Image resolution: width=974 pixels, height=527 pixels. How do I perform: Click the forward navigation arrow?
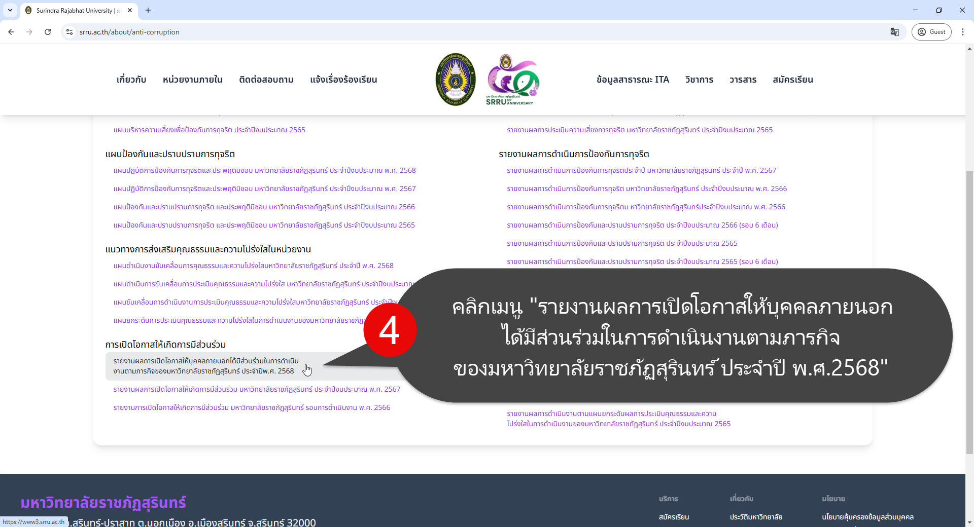click(29, 32)
